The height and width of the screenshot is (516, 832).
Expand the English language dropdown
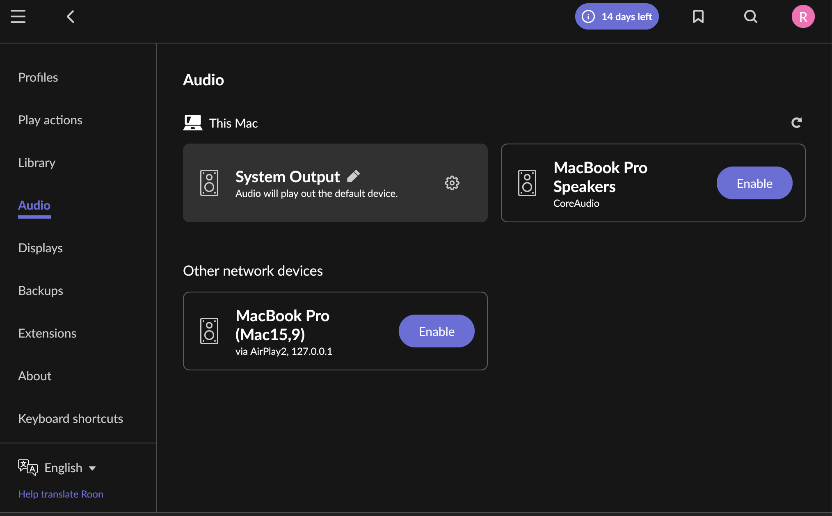pyautogui.click(x=70, y=468)
